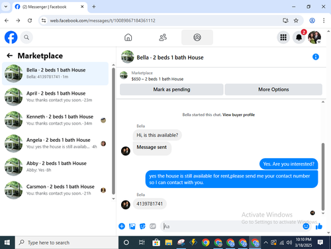Click the $650 listing text under Marketplace
The width and height of the screenshot is (331, 249).
158,79
